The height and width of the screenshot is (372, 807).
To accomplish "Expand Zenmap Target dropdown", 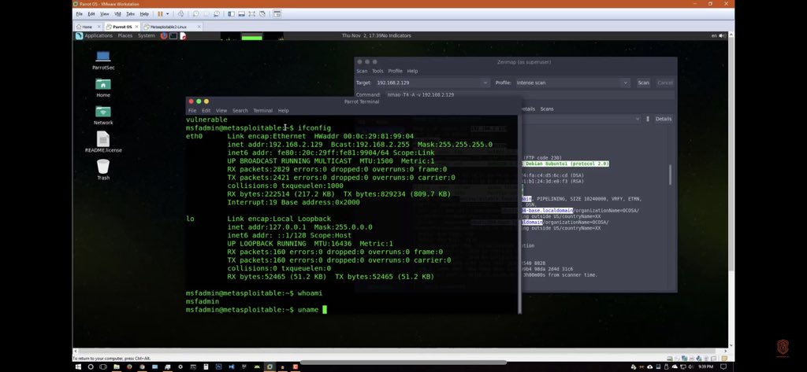I will click(485, 83).
